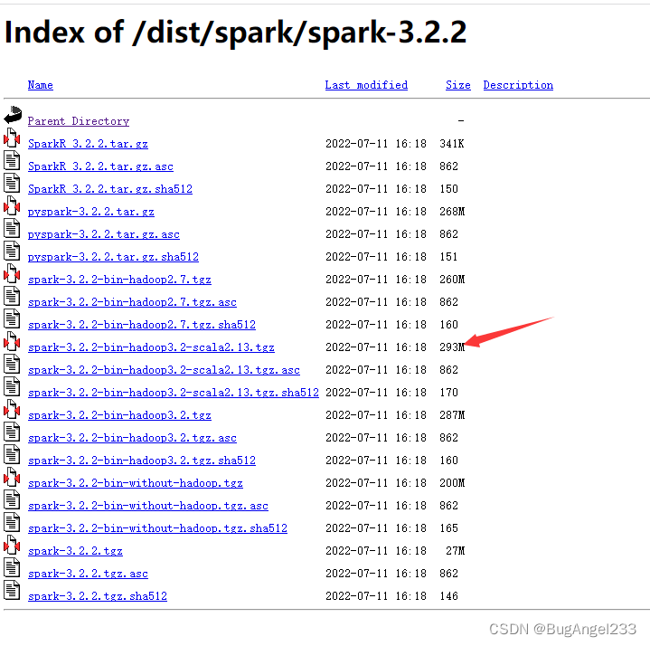Click the document icon beside spark-3.2.2-bin-hadoop3.2.tgz.sha512

12,454
